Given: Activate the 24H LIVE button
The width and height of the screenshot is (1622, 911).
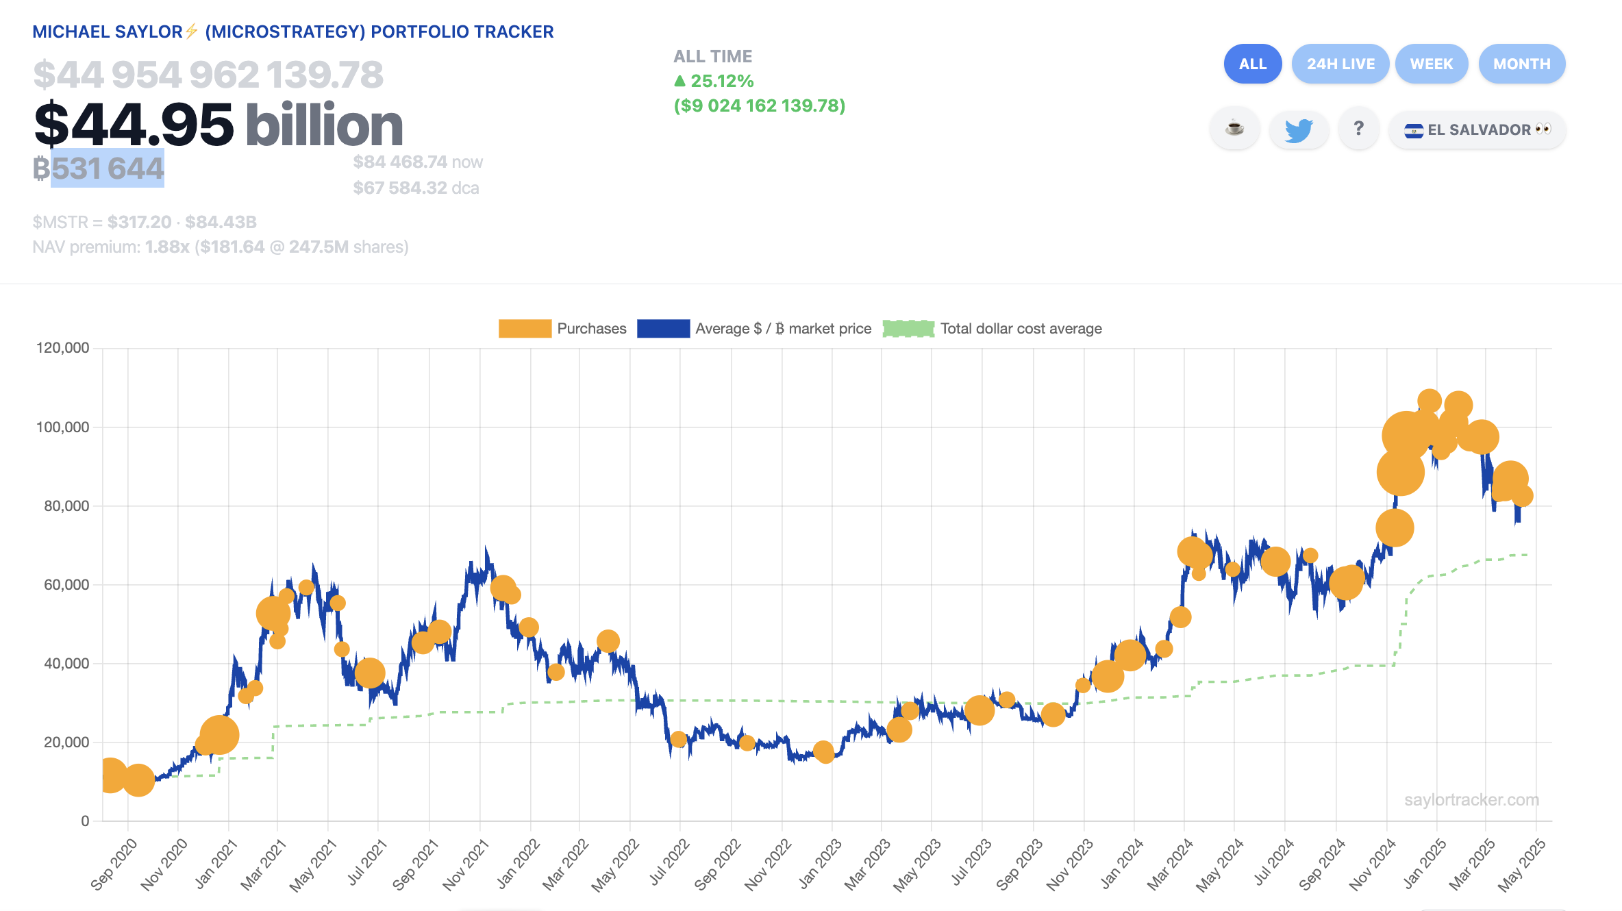Looking at the screenshot, I should [1340, 63].
